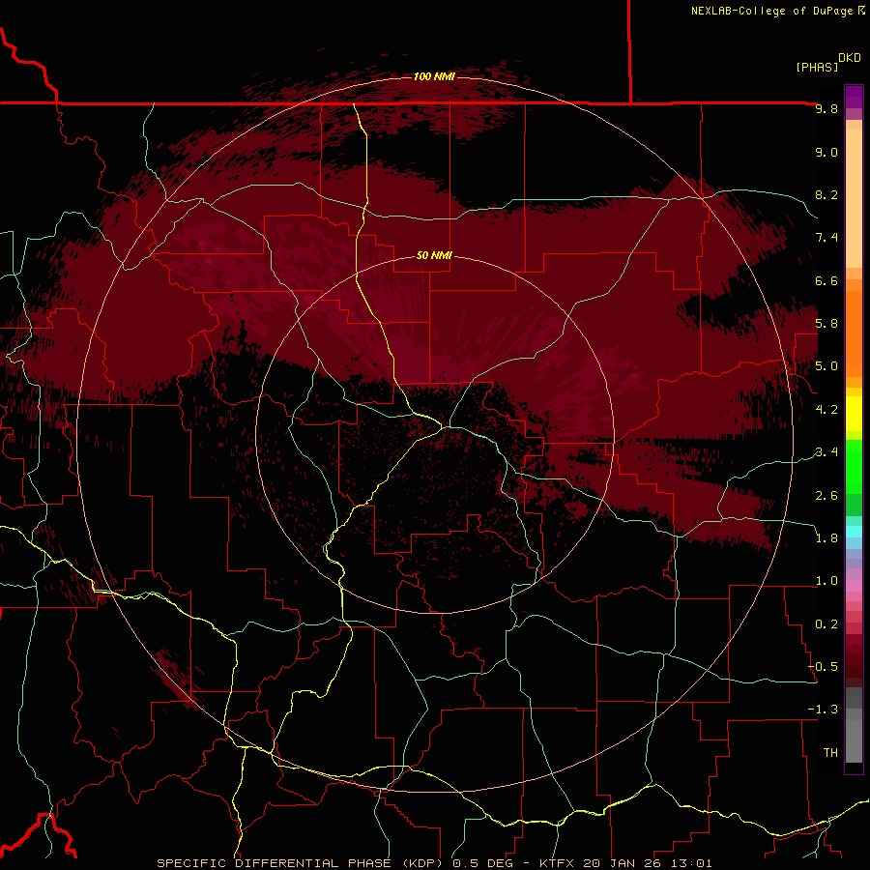Screen dimensions: 870x870
Task: Click the [PHAS] unit label
Action: coord(817,67)
